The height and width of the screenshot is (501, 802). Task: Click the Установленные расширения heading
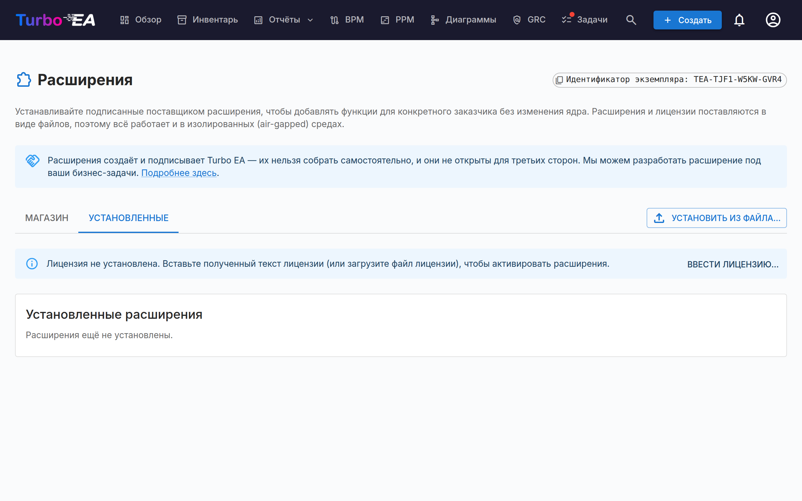(114, 314)
